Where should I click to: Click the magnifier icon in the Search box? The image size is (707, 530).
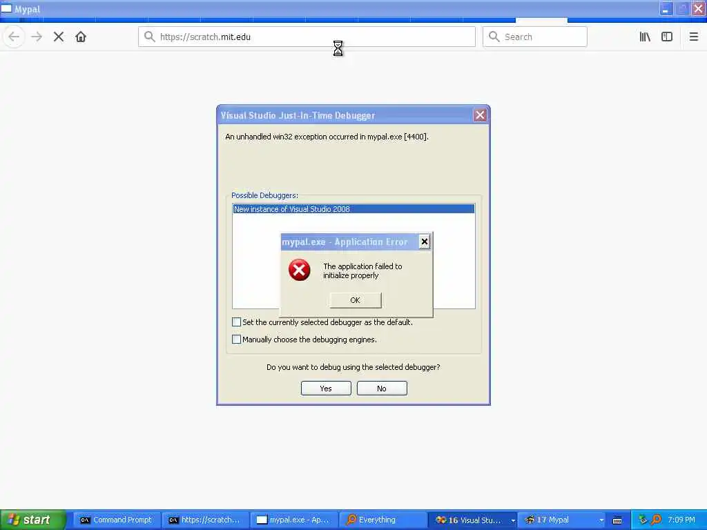click(x=494, y=37)
